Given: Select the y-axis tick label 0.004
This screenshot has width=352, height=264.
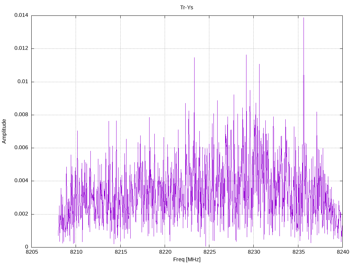Looking at the screenshot, I should pyautogui.click(x=21, y=181).
